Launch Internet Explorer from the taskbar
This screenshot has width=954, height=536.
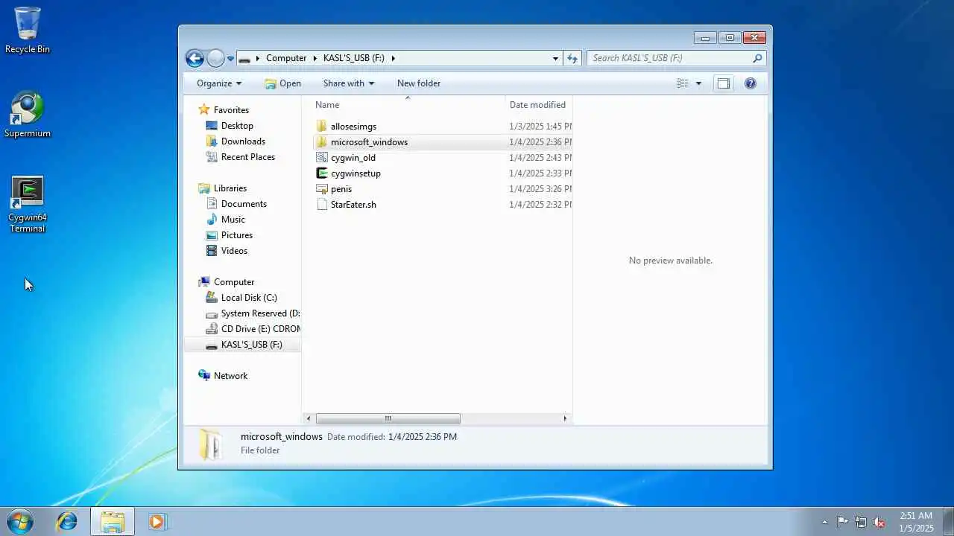pyautogui.click(x=67, y=521)
